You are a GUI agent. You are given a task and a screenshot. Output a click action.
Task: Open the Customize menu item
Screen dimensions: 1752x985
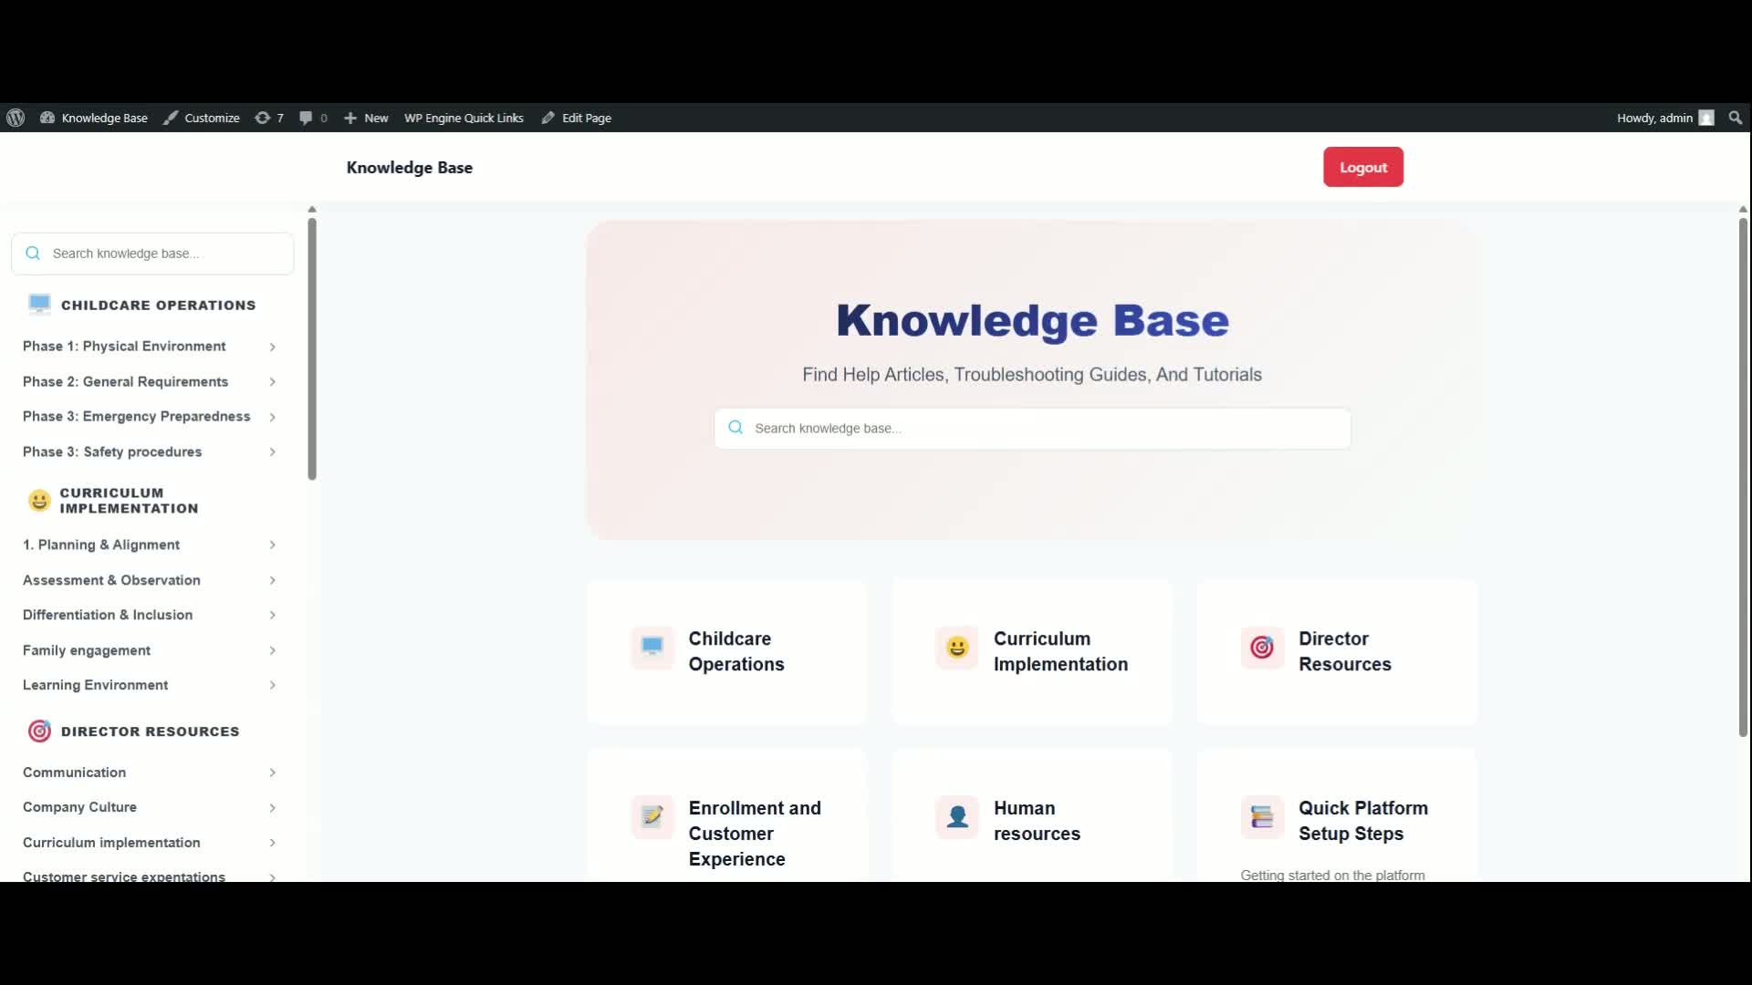[x=202, y=118]
